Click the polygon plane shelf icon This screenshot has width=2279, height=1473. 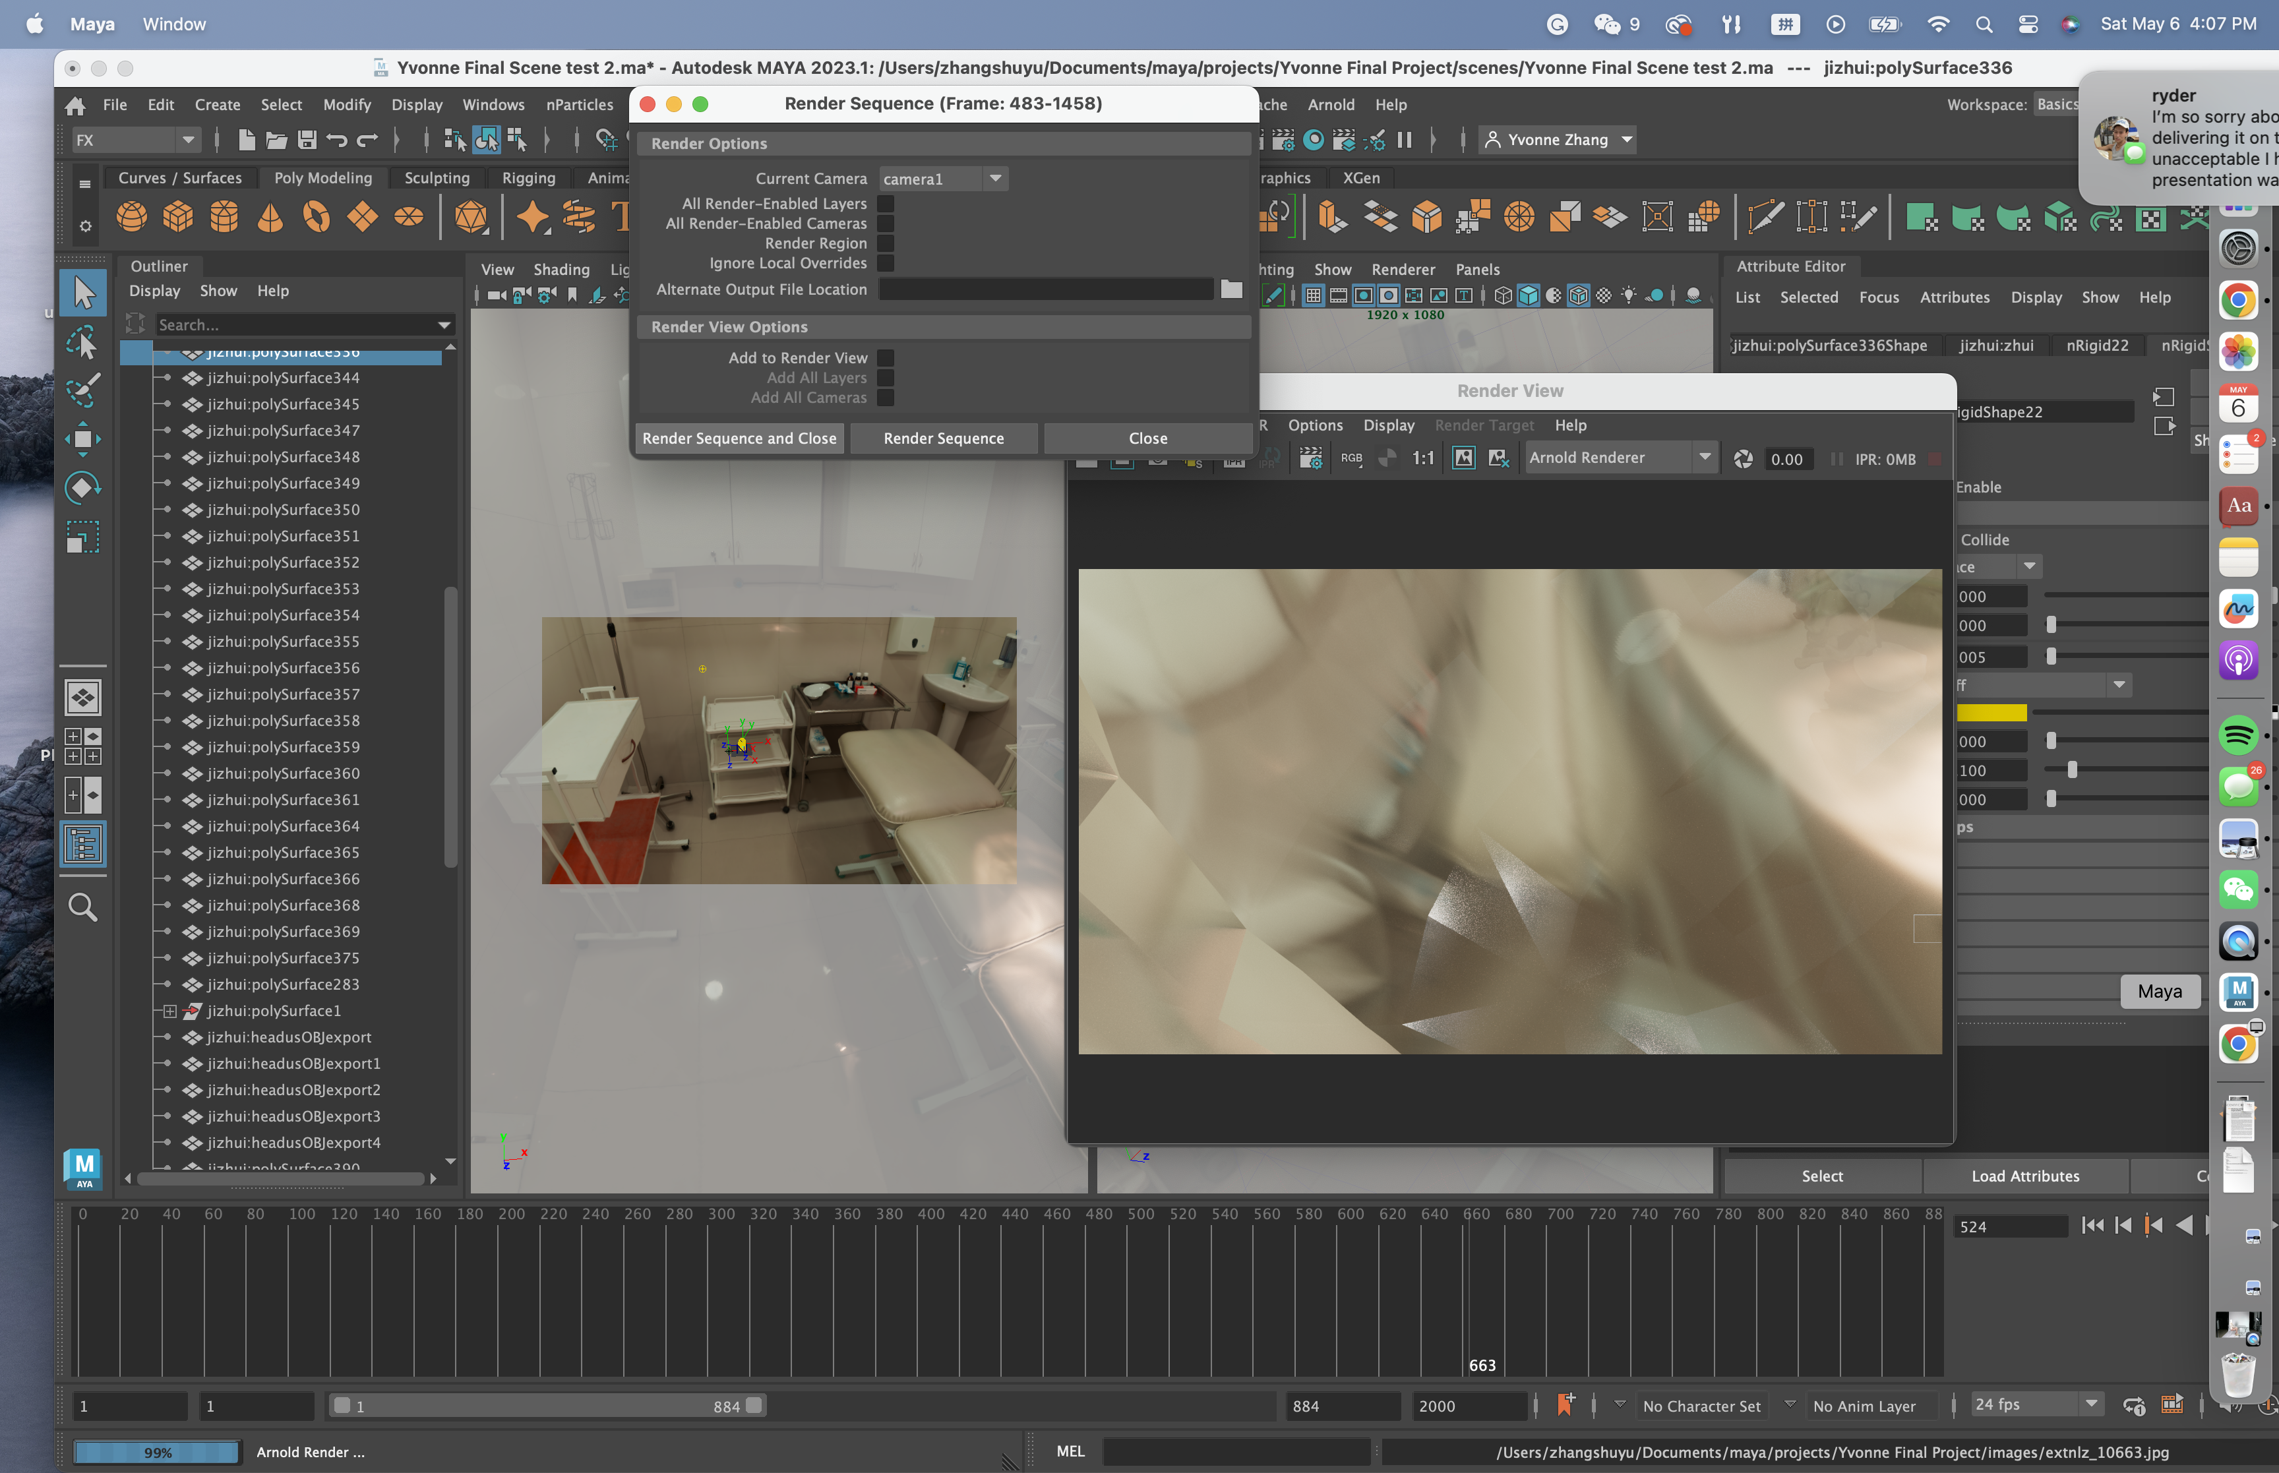click(x=363, y=216)
